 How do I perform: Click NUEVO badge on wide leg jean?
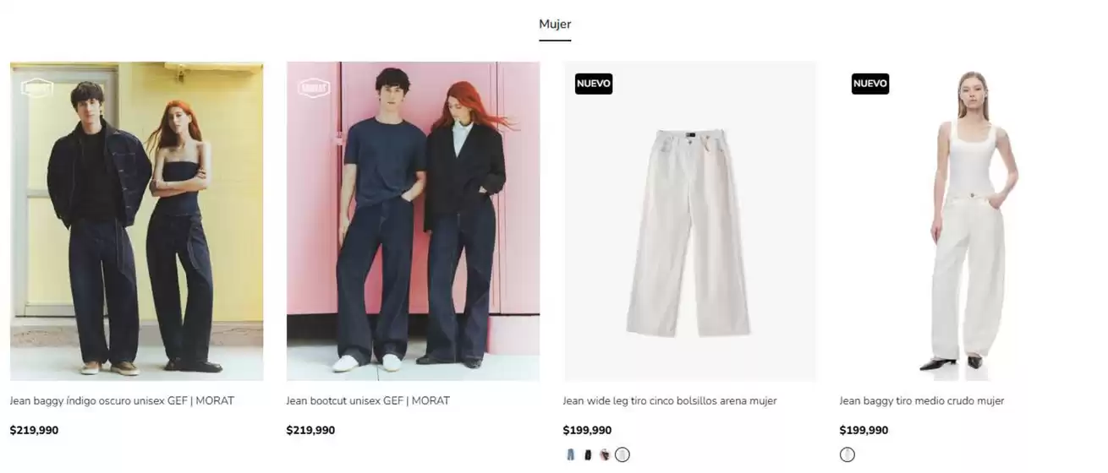tap(594, 84)
